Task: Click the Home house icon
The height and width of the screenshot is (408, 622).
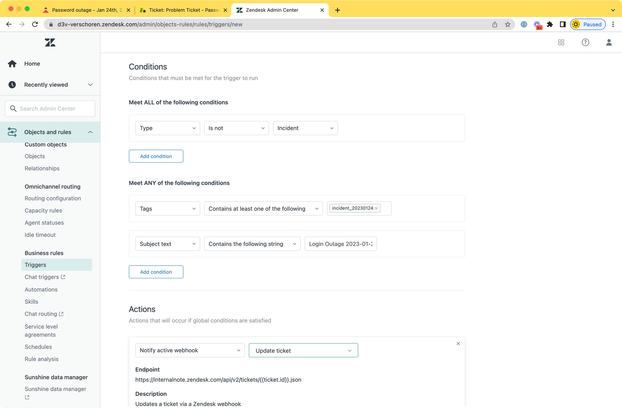Action: (x=12, y=64)
